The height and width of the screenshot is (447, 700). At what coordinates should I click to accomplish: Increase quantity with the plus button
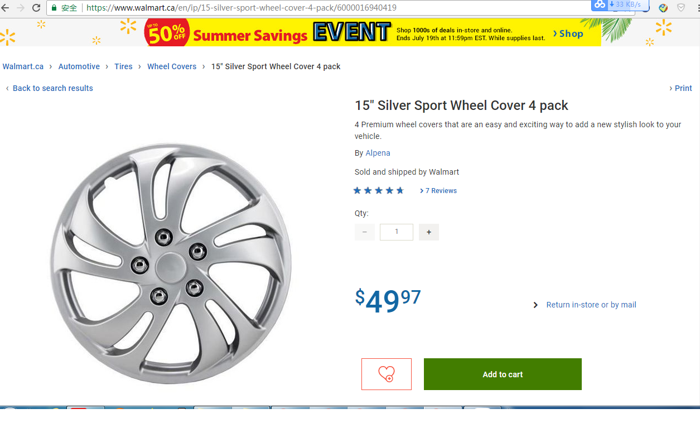click(428, 232)
